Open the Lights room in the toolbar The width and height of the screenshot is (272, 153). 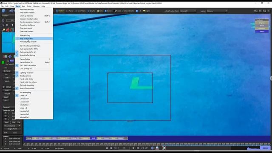click(146, 11)
